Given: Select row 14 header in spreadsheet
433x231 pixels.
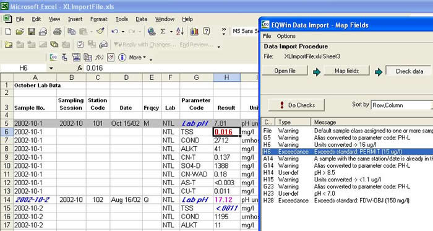Looking at the screenshot, I should [7, 199].
